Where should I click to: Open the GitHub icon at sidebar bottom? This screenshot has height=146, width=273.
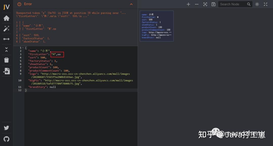point(6,139)
